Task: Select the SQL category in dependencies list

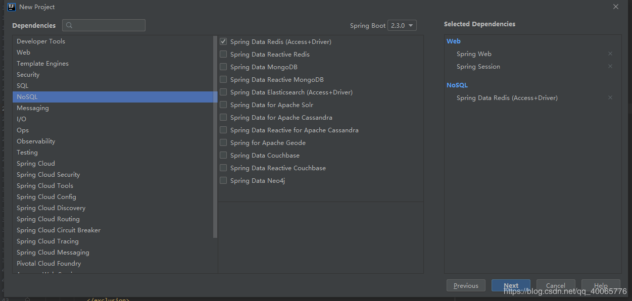Action: click(x=23, y=86)
